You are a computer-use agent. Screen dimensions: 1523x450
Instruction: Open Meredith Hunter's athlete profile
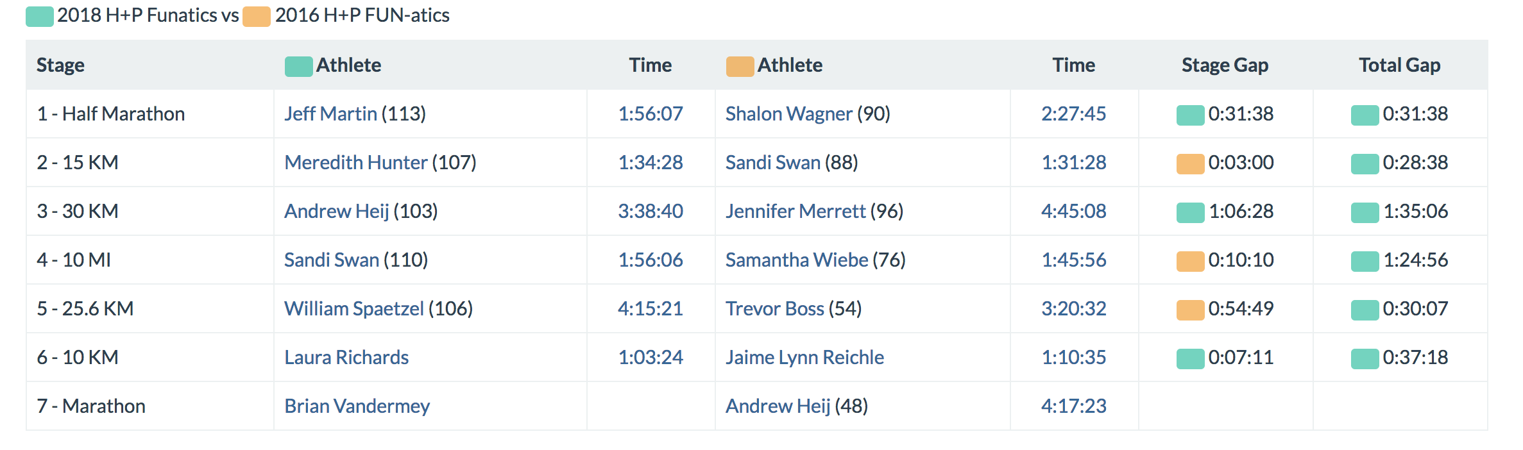tap(355, 163)
